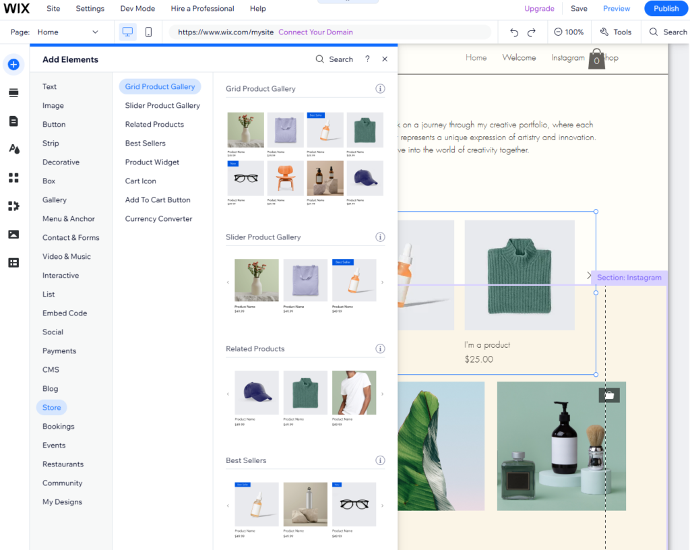Click the Connect Your Domain link
The height and width of the screenshot is (550, 690).
click(x=316, y=32)
